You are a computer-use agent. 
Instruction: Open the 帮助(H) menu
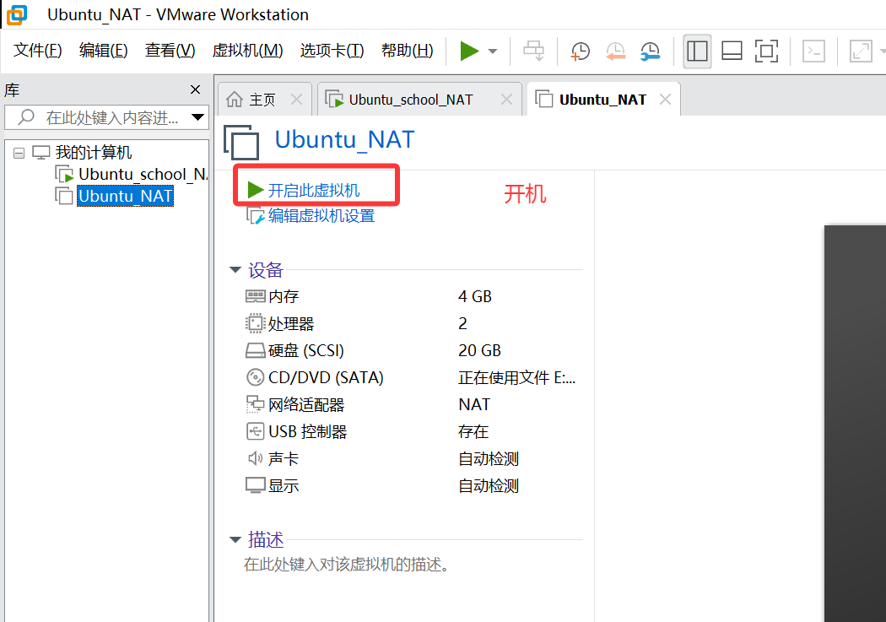407,51
